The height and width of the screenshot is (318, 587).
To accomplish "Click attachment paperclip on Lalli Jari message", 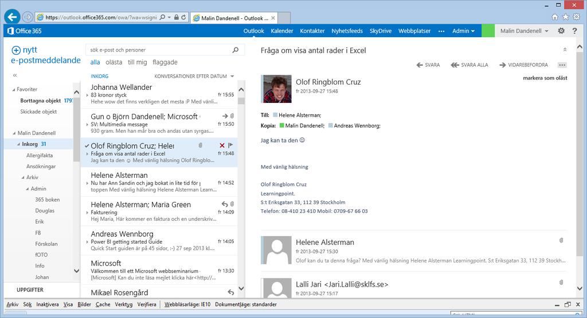I will (x=561, y=283).
